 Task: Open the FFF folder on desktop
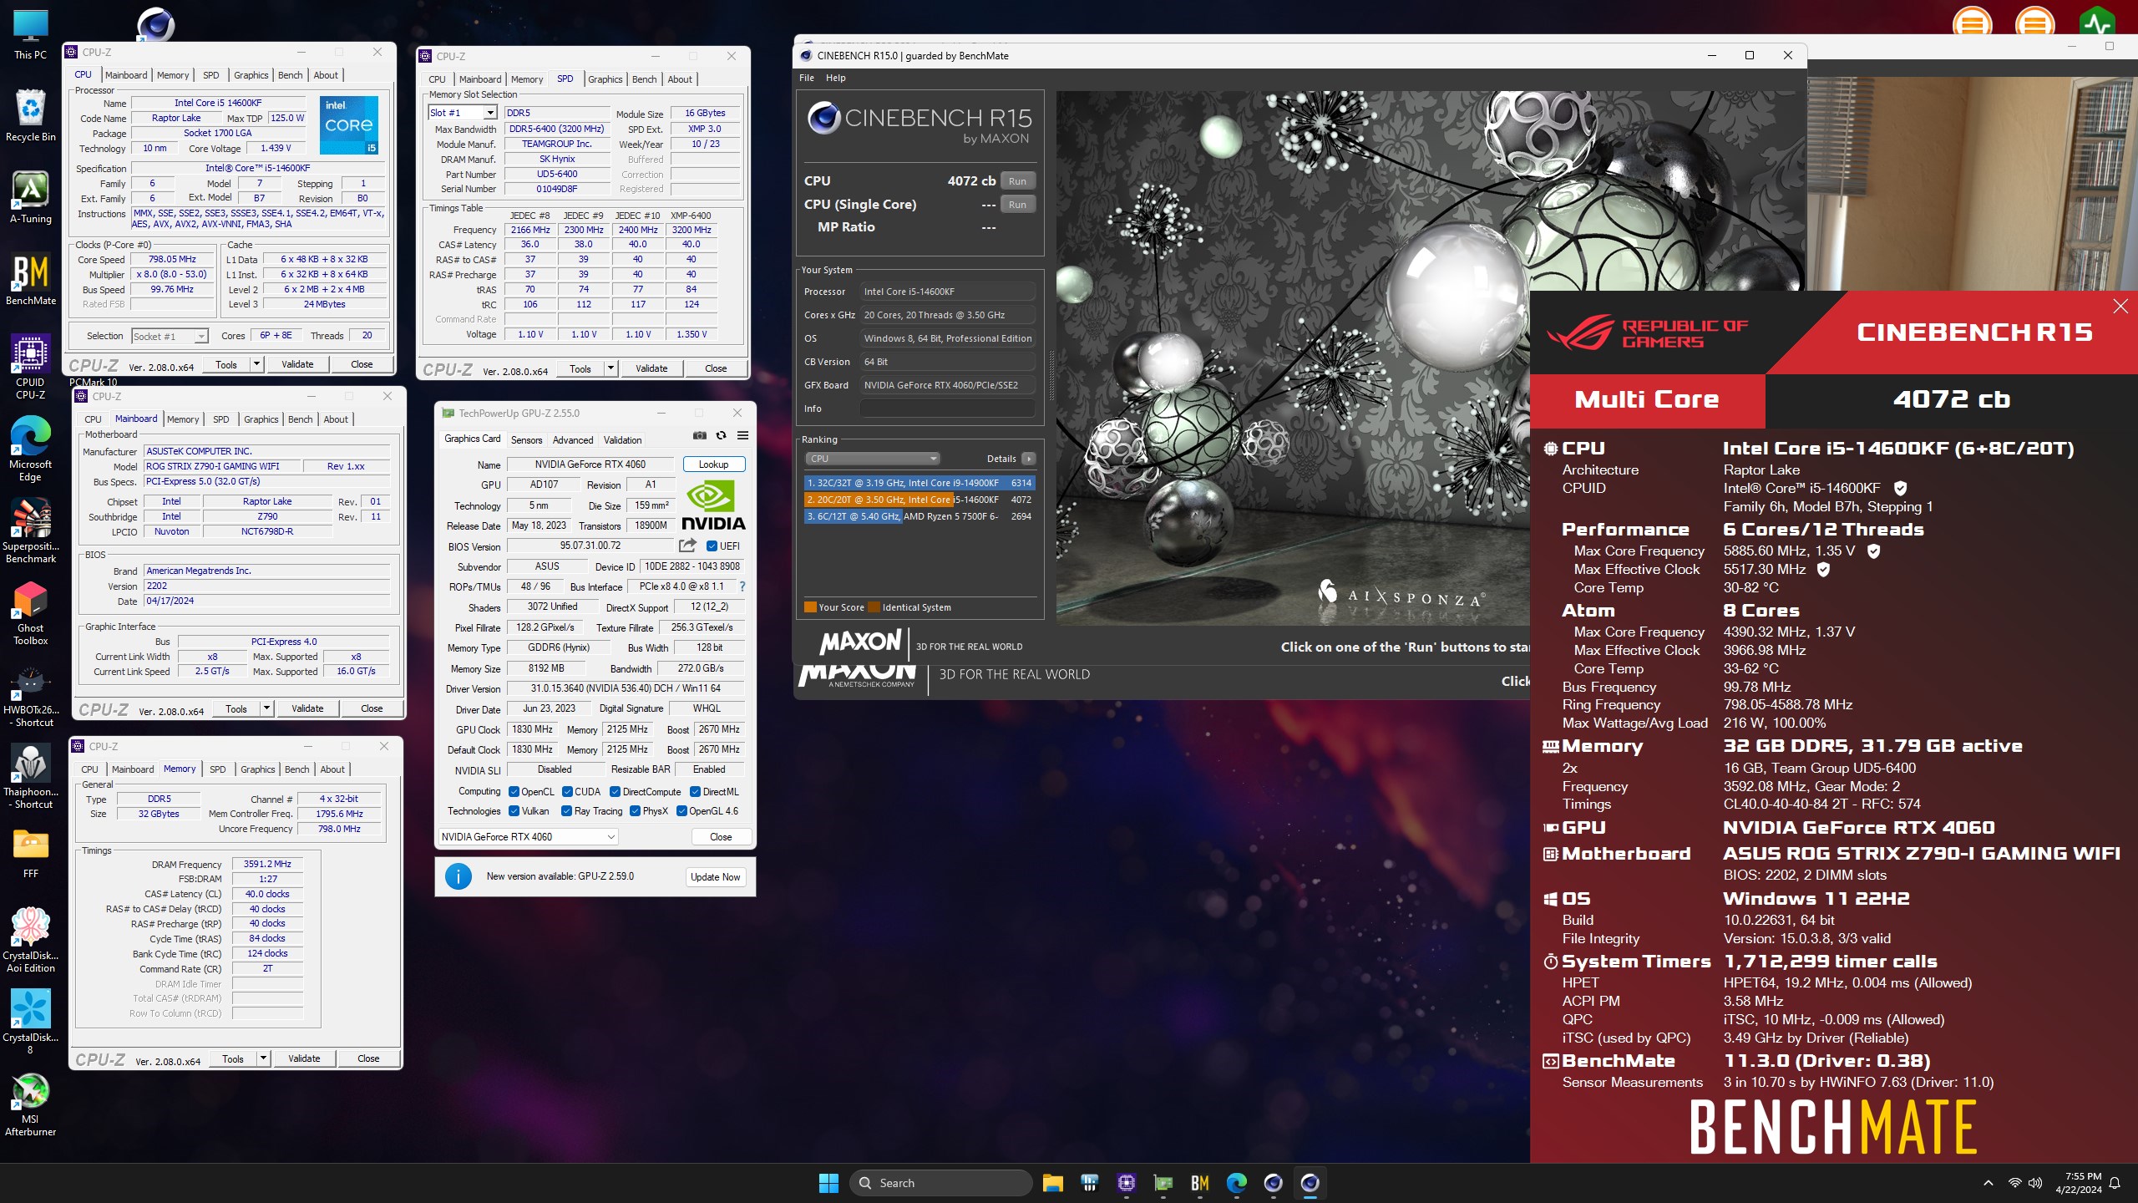(30, 853)
